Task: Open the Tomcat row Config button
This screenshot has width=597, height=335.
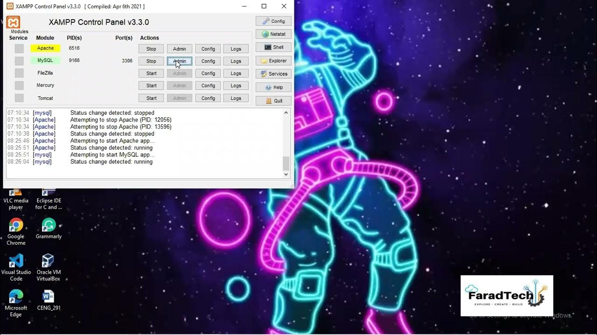Action: click(x=208, y=98)
